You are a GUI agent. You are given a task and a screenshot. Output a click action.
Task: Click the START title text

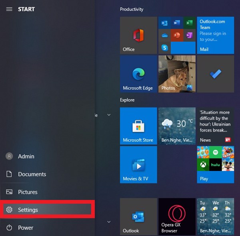pyautogui.click(x=26, y=9)
